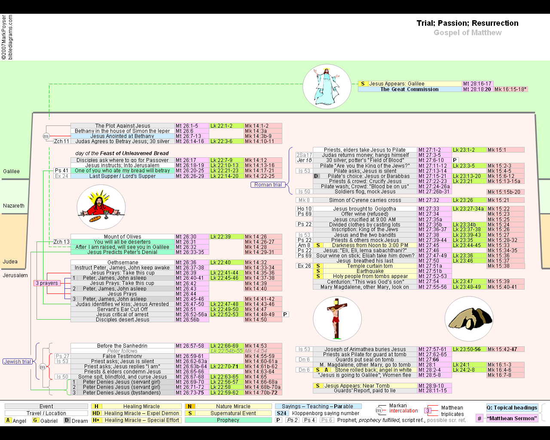Click the crucifixion illustration
Viewport: 550px width, 440px height.
click(337, 320)
